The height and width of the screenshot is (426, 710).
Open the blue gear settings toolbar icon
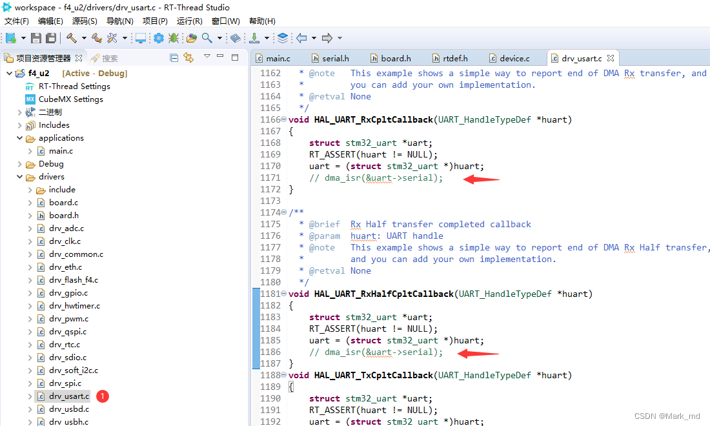[x=158, y=38]
